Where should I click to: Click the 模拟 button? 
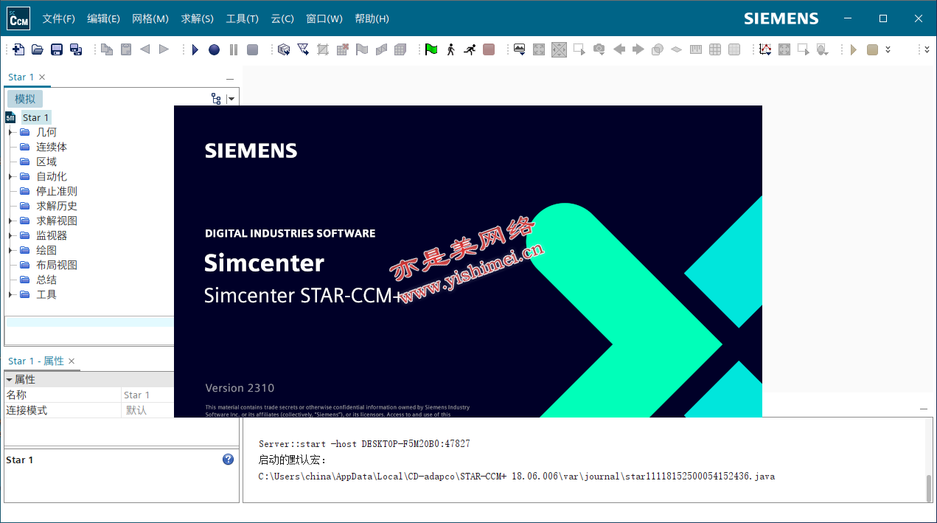[25, 99]
